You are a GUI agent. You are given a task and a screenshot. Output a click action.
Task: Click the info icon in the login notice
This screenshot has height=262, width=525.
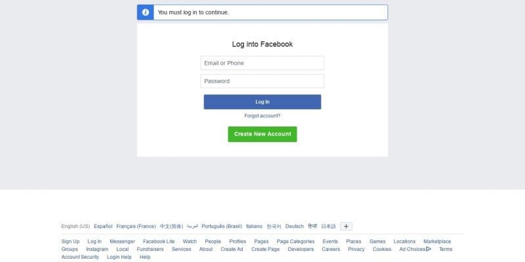(x=145, y=12)
